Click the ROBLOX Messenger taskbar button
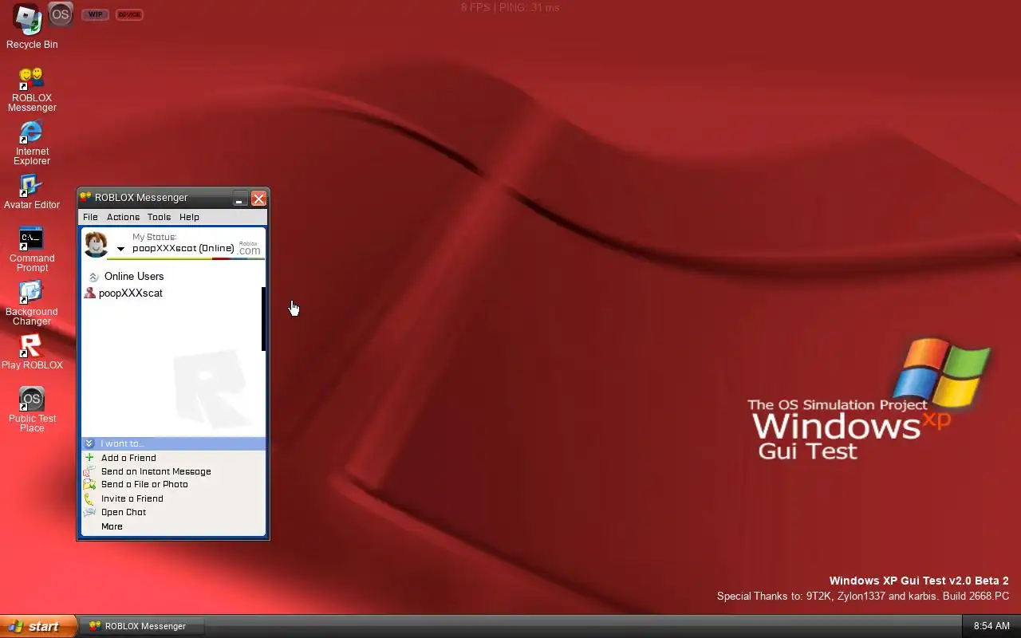1021x638 pixels. (x=144, y=626)
